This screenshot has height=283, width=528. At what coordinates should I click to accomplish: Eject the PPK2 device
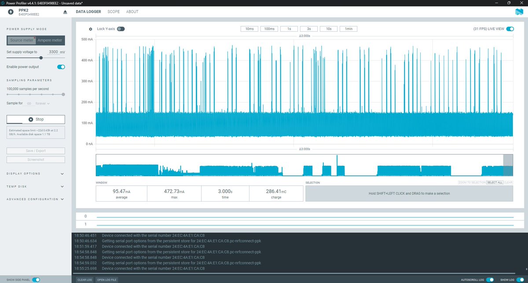click(x=66, y=12)
